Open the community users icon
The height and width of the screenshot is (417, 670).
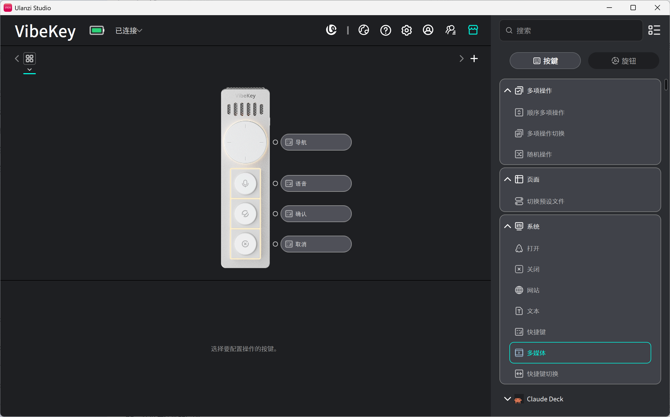(x=451, y=30)
